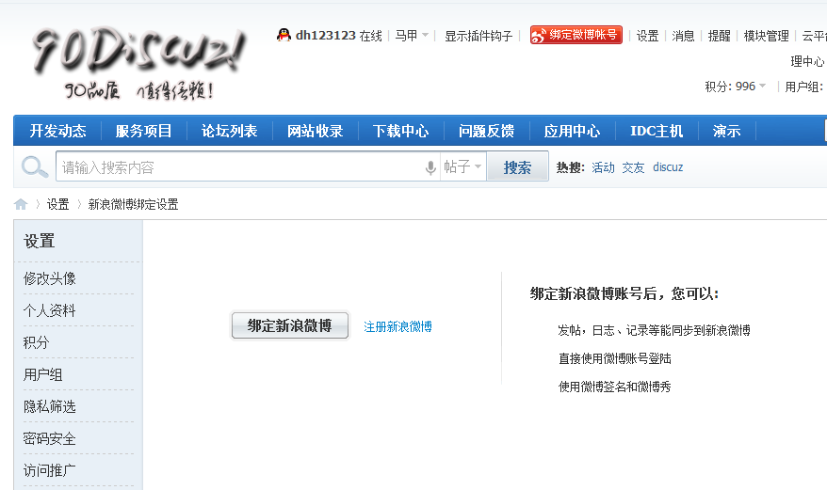The image size is (827, 490).
Task: Select 个人资料 in settings sidebar
Action: coord(50,310)
